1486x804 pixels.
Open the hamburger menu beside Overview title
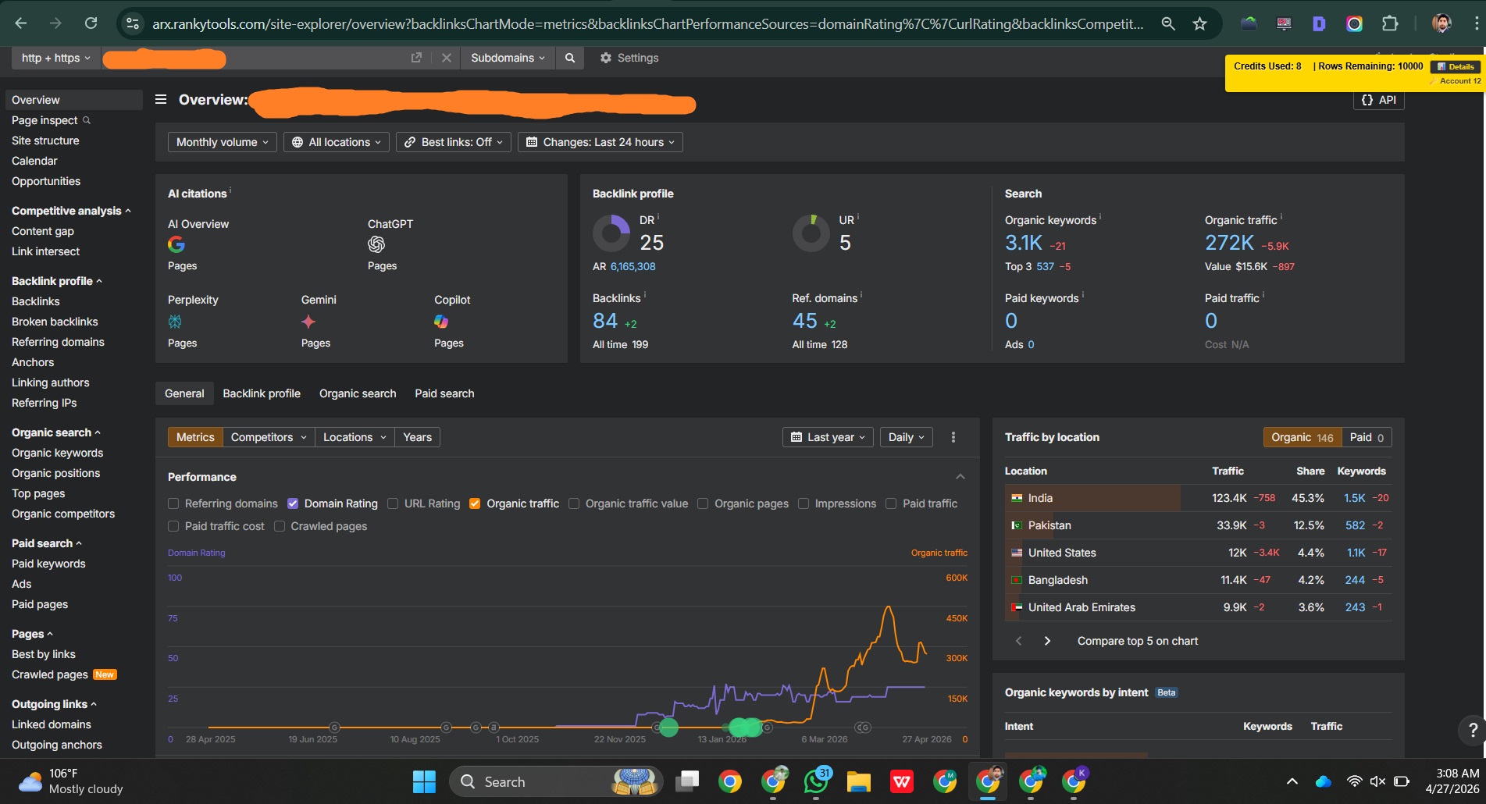click(161, 99)
